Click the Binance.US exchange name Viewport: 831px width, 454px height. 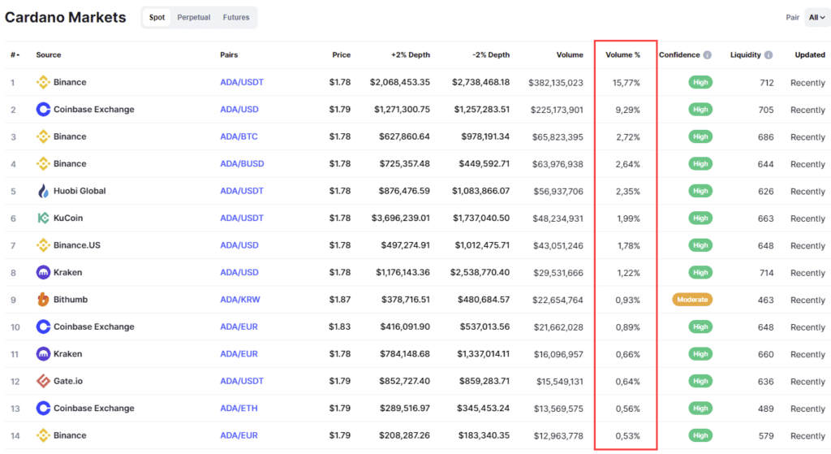77,245
